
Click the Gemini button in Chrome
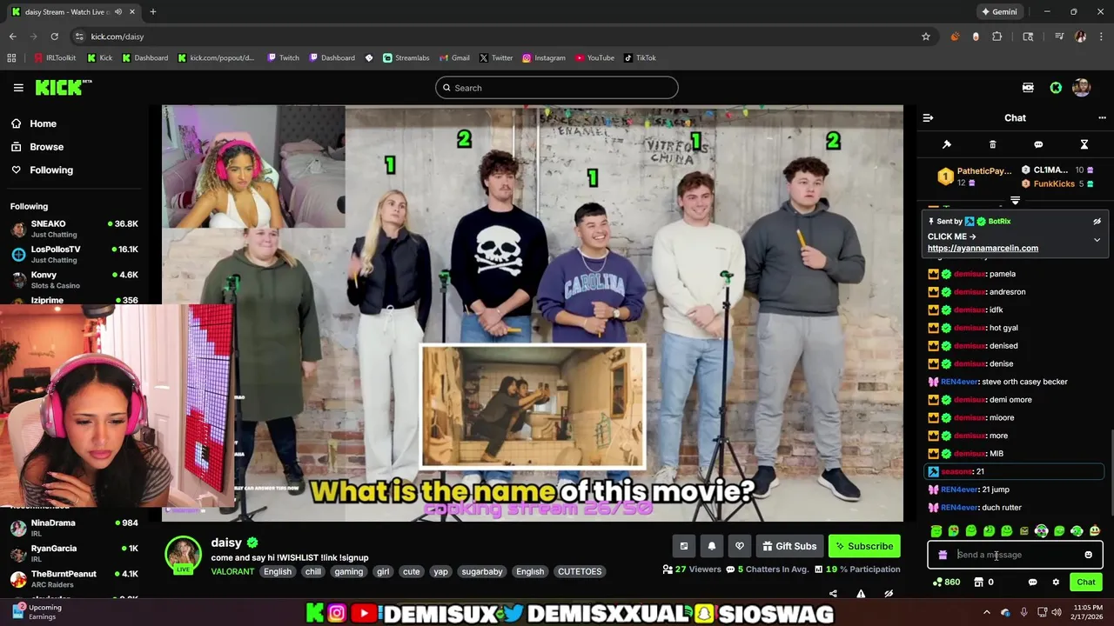(999, 12)
